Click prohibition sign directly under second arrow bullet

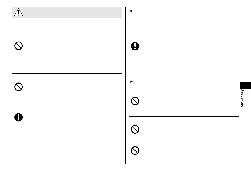[135, 101]
